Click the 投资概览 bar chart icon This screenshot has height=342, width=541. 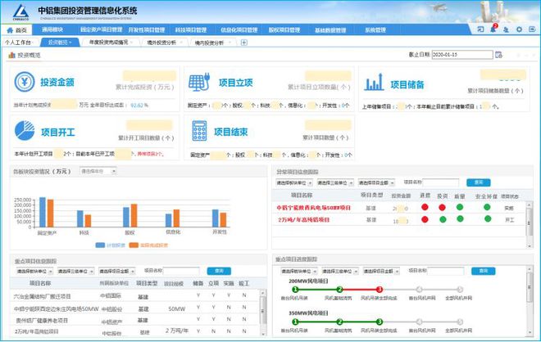click(11, 55)
